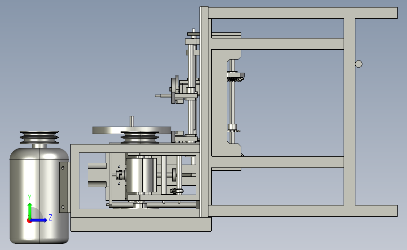This screenshot has width=407, height=250.
Task: Select the large flat disc above the frame
Action: tap(131, 130)
